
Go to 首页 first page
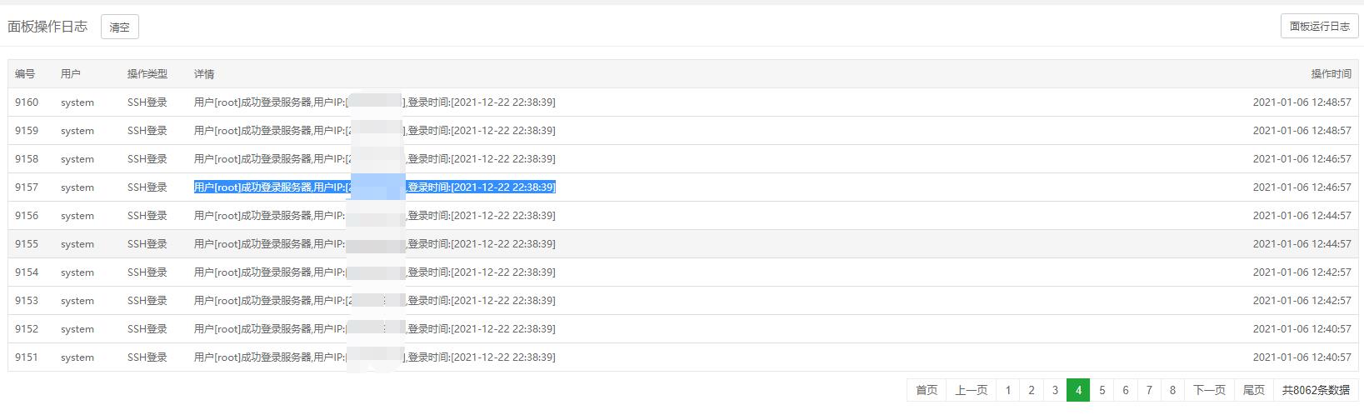(926, 390)
